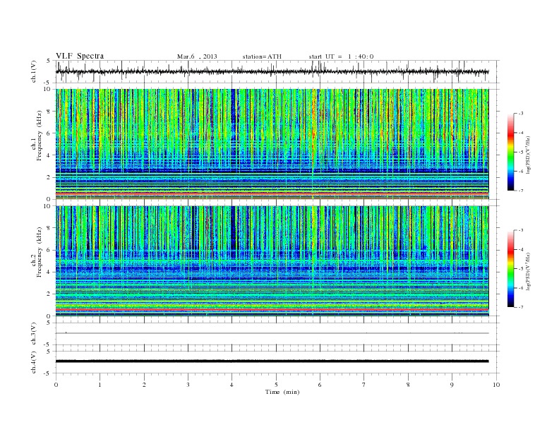The image size is (559, 432).
Task: Click the "ch.1(V)" waveform axis label
Action: coord(34,71)
